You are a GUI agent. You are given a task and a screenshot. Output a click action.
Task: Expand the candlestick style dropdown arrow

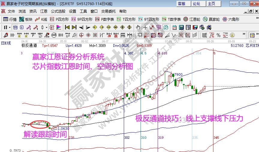(x=46, y=27)
